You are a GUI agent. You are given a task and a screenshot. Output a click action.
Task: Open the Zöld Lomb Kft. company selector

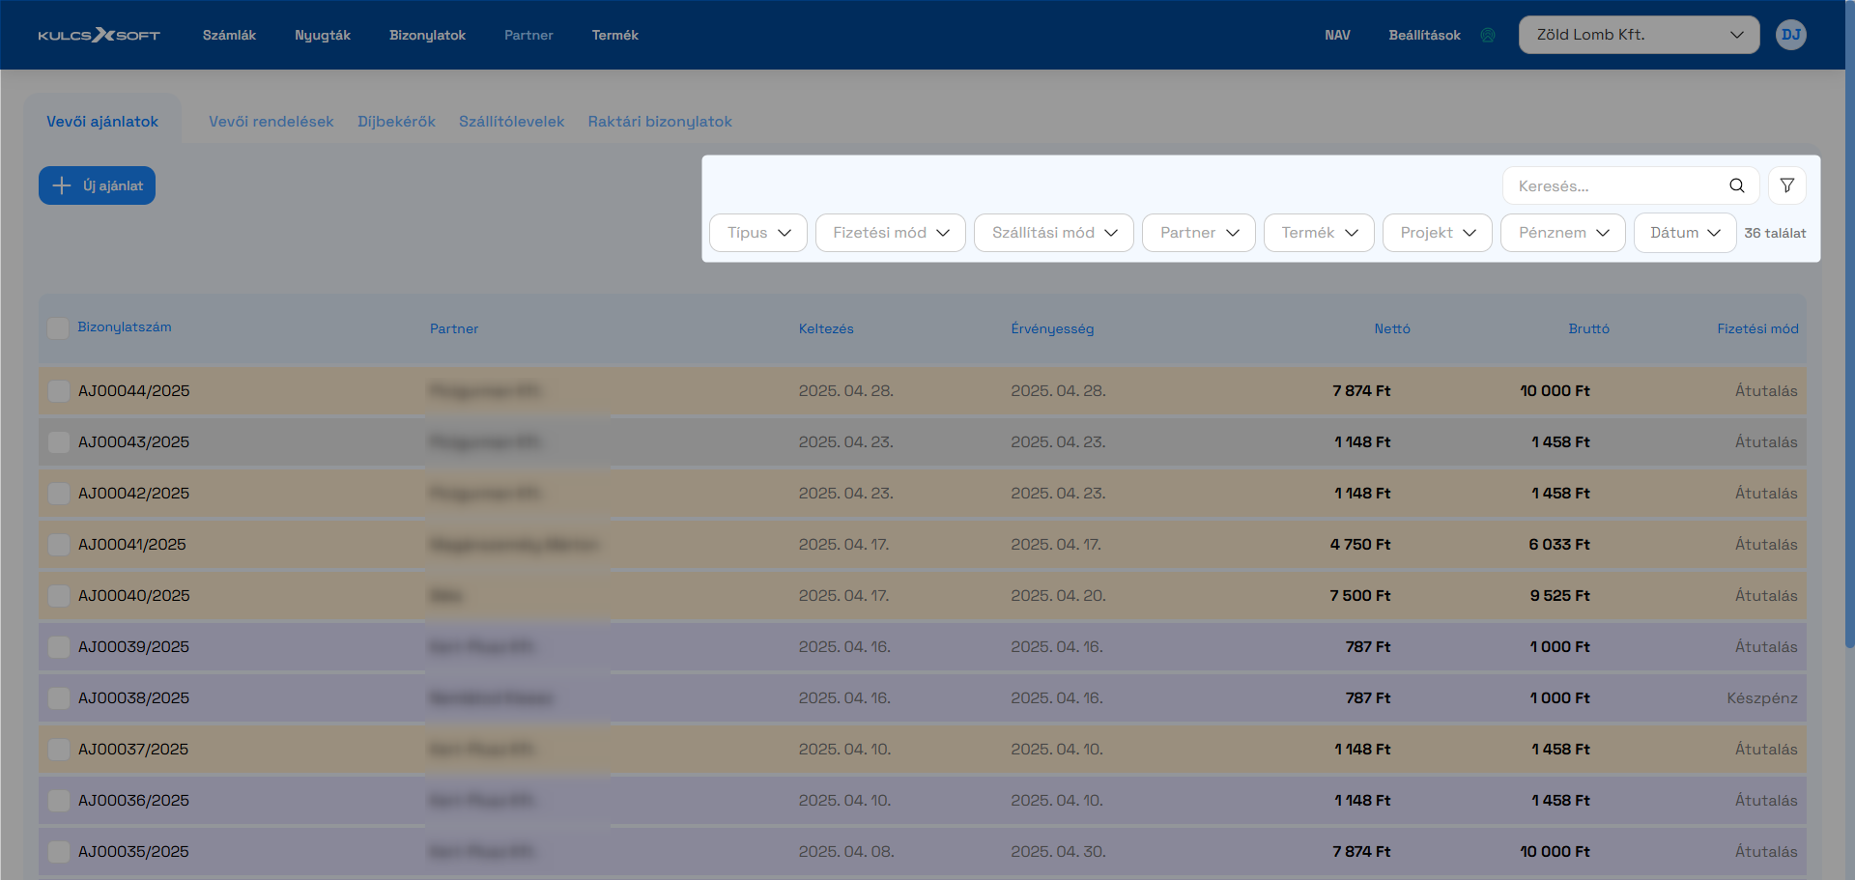pos(1639,35)
